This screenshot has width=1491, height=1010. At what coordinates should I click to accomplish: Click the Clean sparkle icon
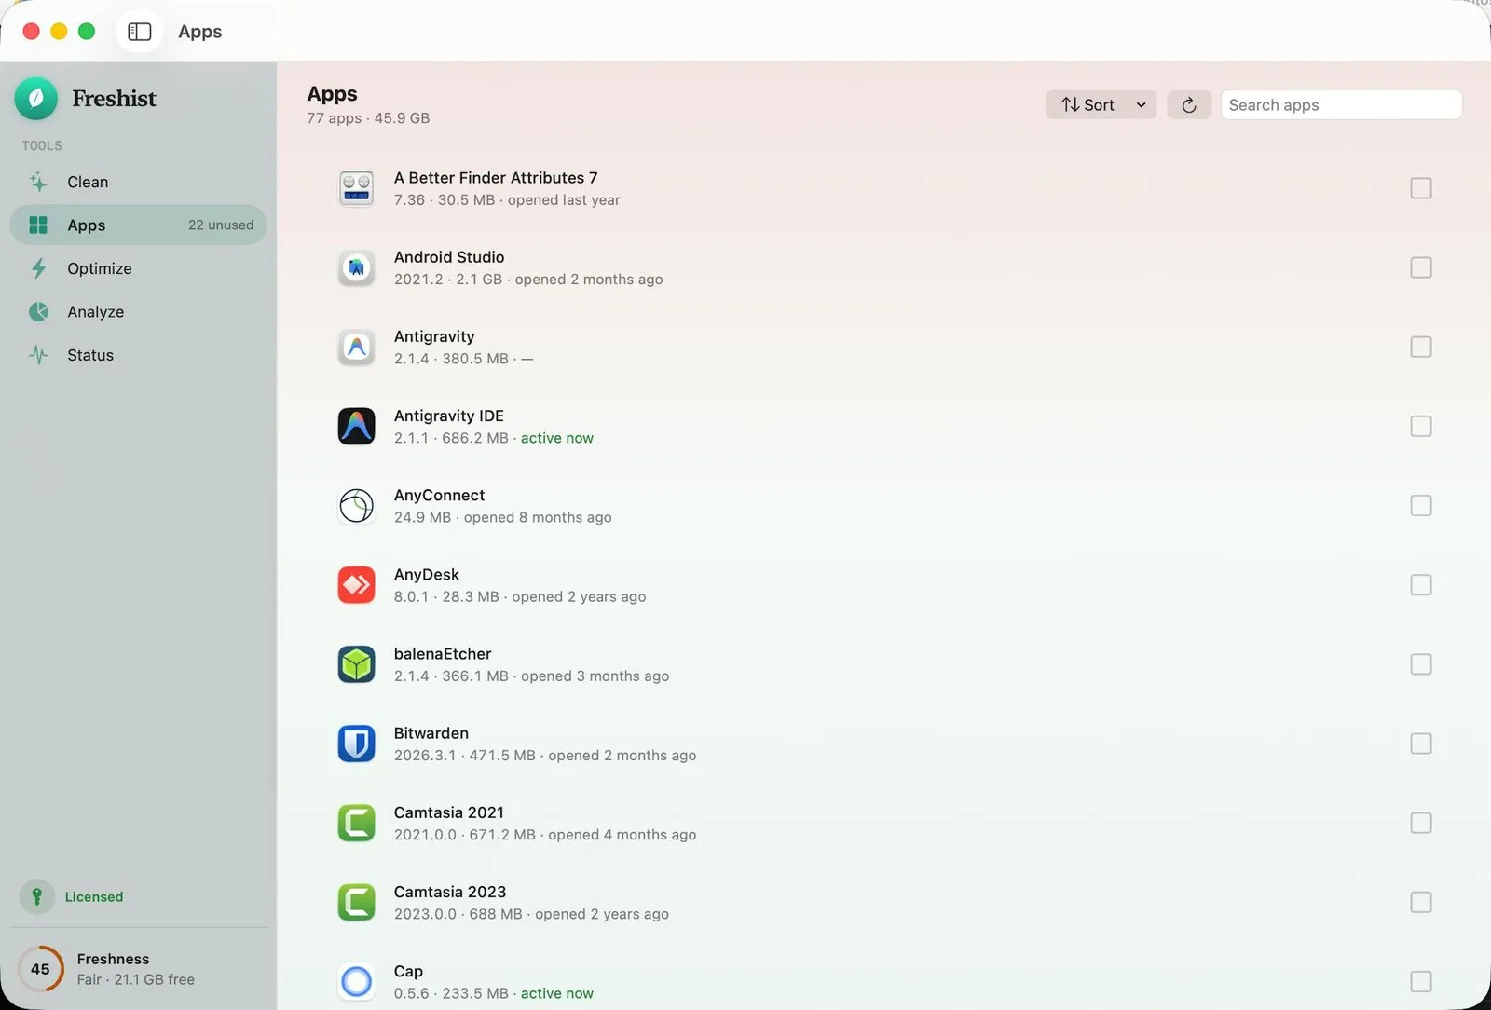click(x=38, y=182)
